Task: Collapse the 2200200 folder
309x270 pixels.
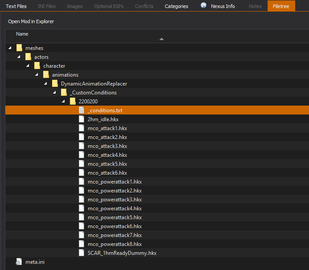Action: click(63, 101)
